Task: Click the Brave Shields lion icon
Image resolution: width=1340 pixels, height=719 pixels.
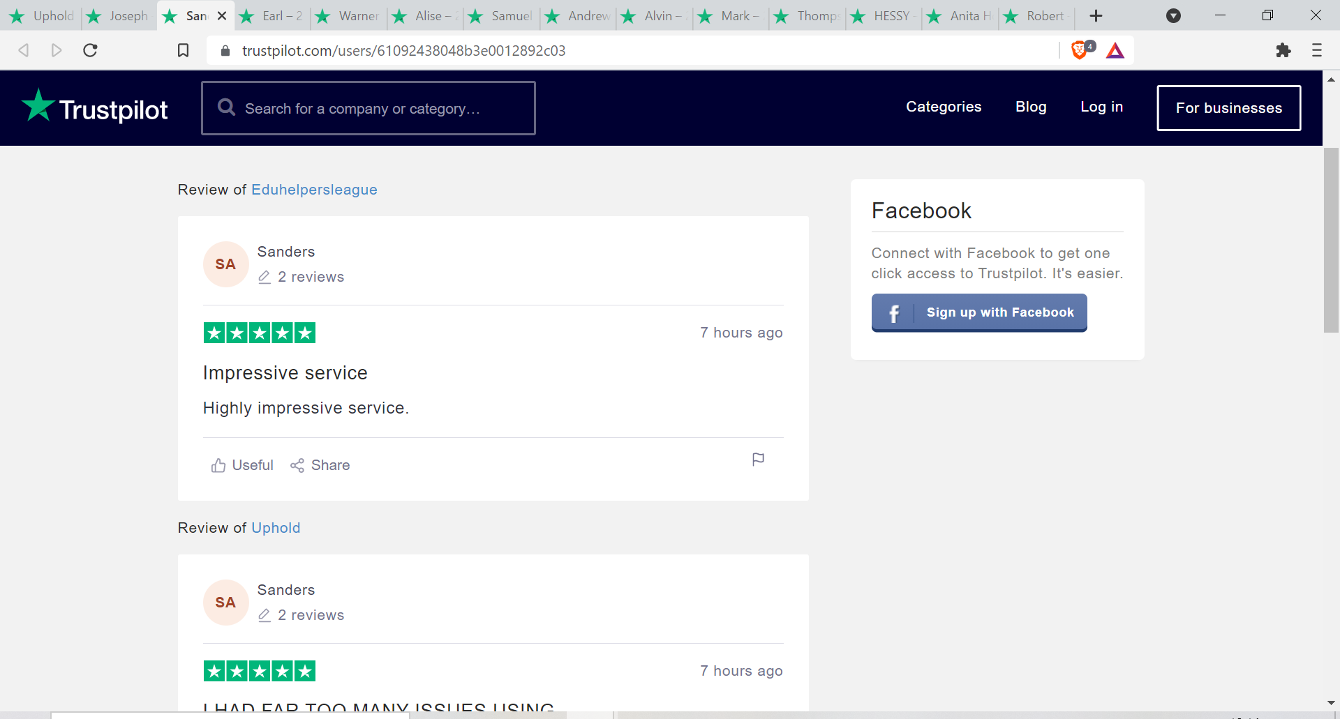Action: click(1080, 50)
